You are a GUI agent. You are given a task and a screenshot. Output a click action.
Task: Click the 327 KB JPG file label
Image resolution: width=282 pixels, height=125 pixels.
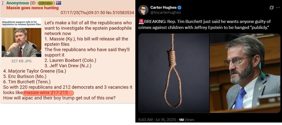(21, 61)
